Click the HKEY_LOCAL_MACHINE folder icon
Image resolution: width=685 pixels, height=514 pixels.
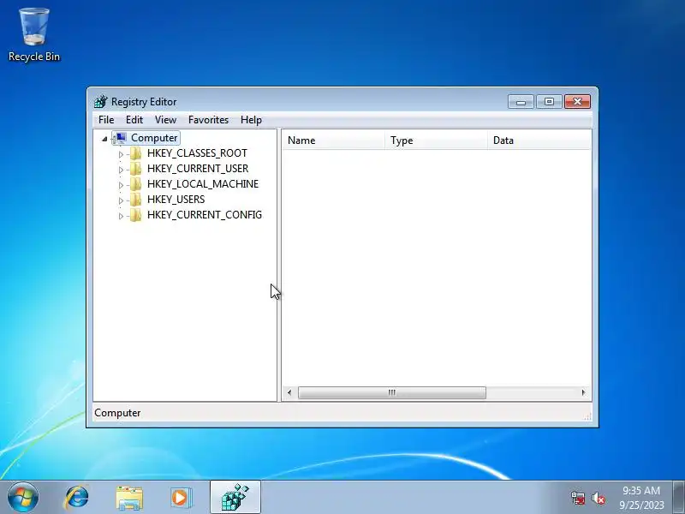(136, 184)
